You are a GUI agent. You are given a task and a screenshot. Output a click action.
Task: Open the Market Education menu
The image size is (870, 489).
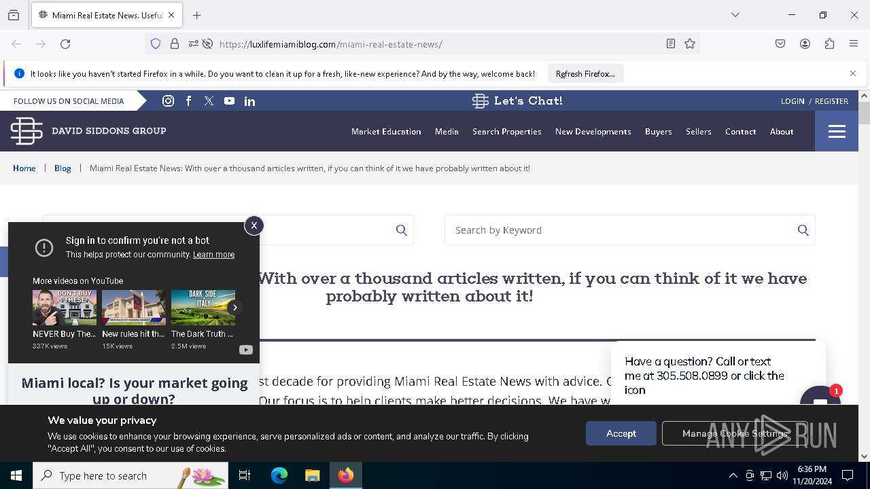pyautogui.click(x=386, y=131)
